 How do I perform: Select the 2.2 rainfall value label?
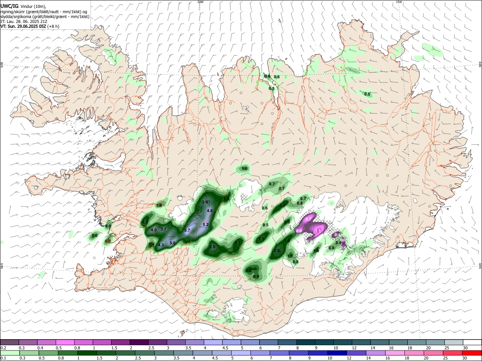[x=277, y=250]
